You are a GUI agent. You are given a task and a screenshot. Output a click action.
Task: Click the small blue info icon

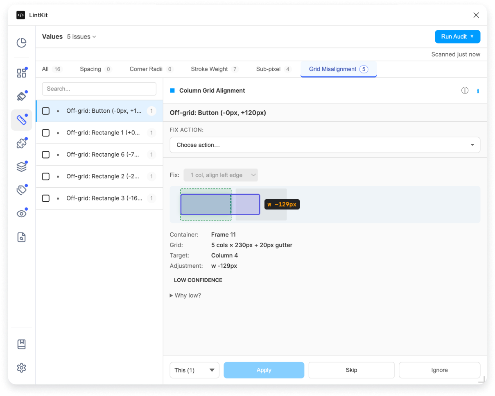pos(478,91)
